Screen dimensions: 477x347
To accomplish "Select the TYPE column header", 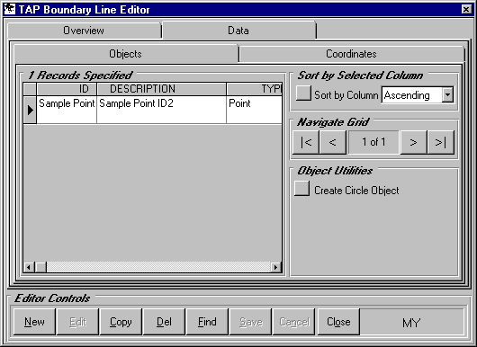I will 255,89.
